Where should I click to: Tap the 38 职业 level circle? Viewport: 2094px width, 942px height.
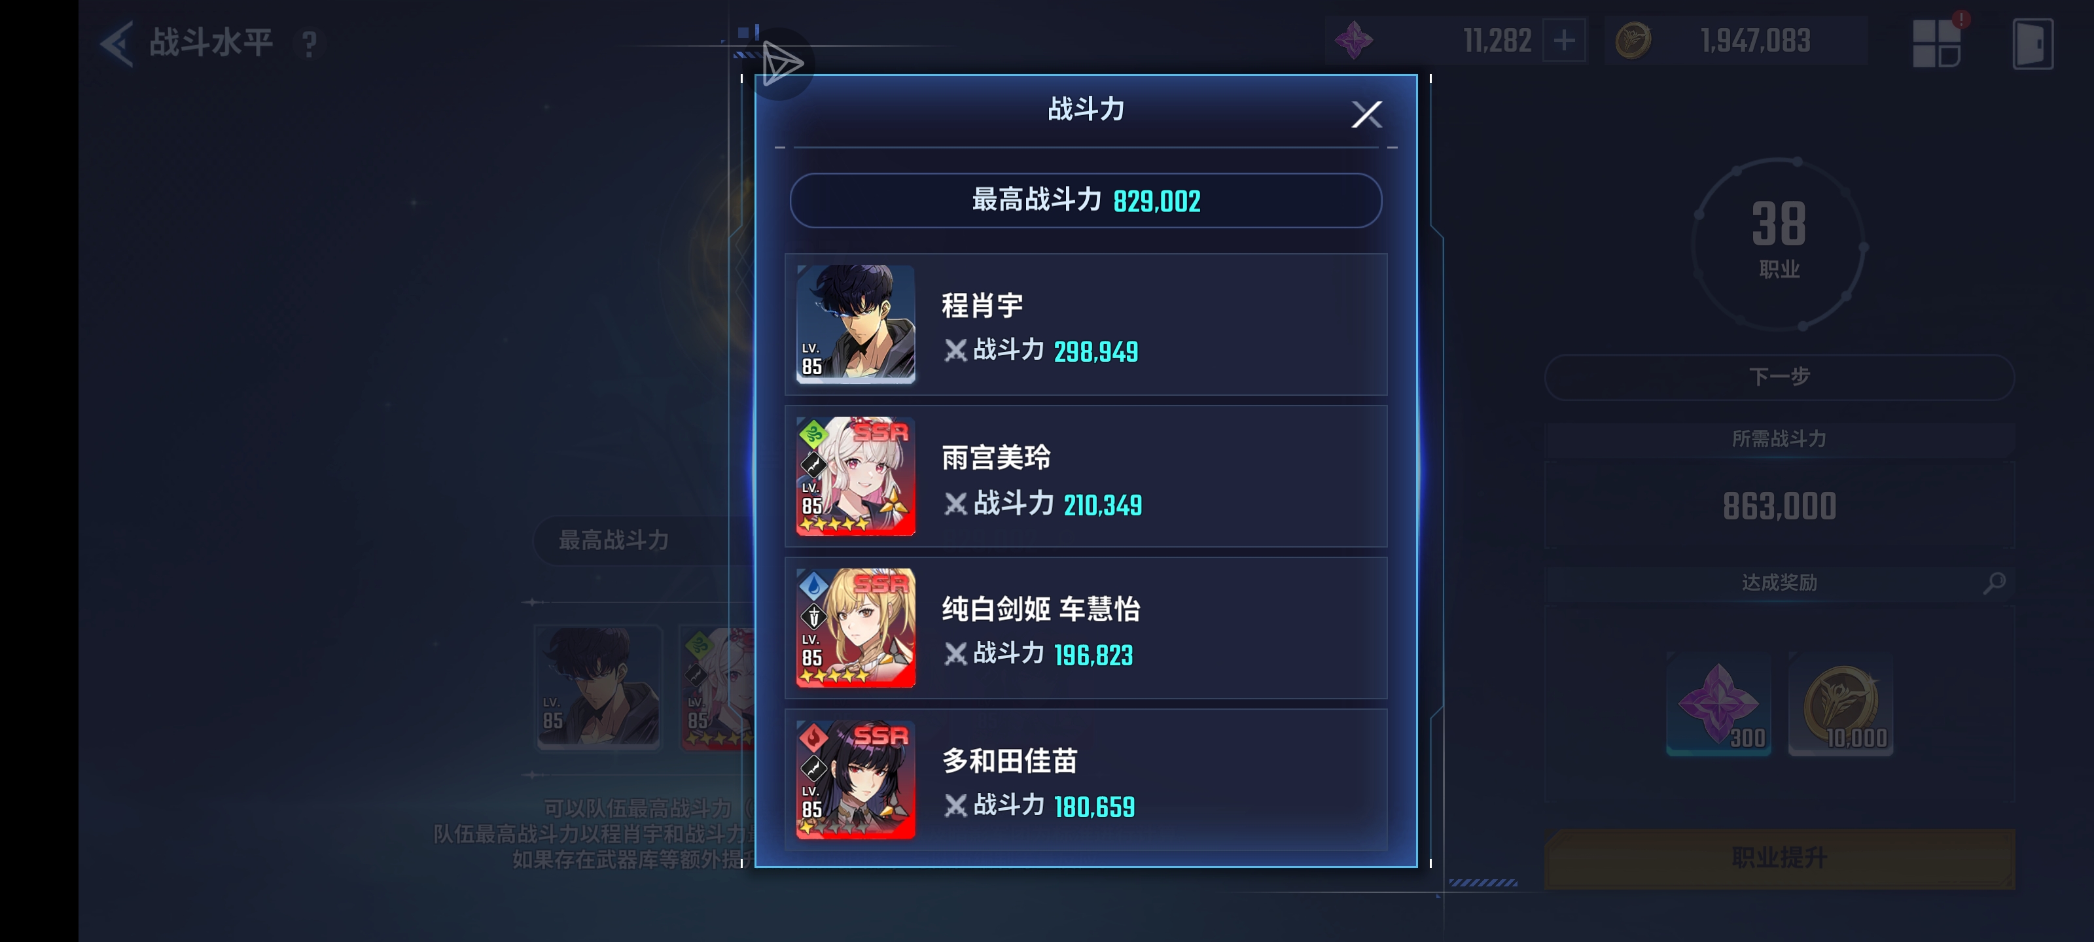pyautogui.click(x=1779, y=244)
